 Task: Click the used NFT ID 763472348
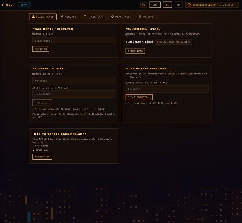[42, 150]
